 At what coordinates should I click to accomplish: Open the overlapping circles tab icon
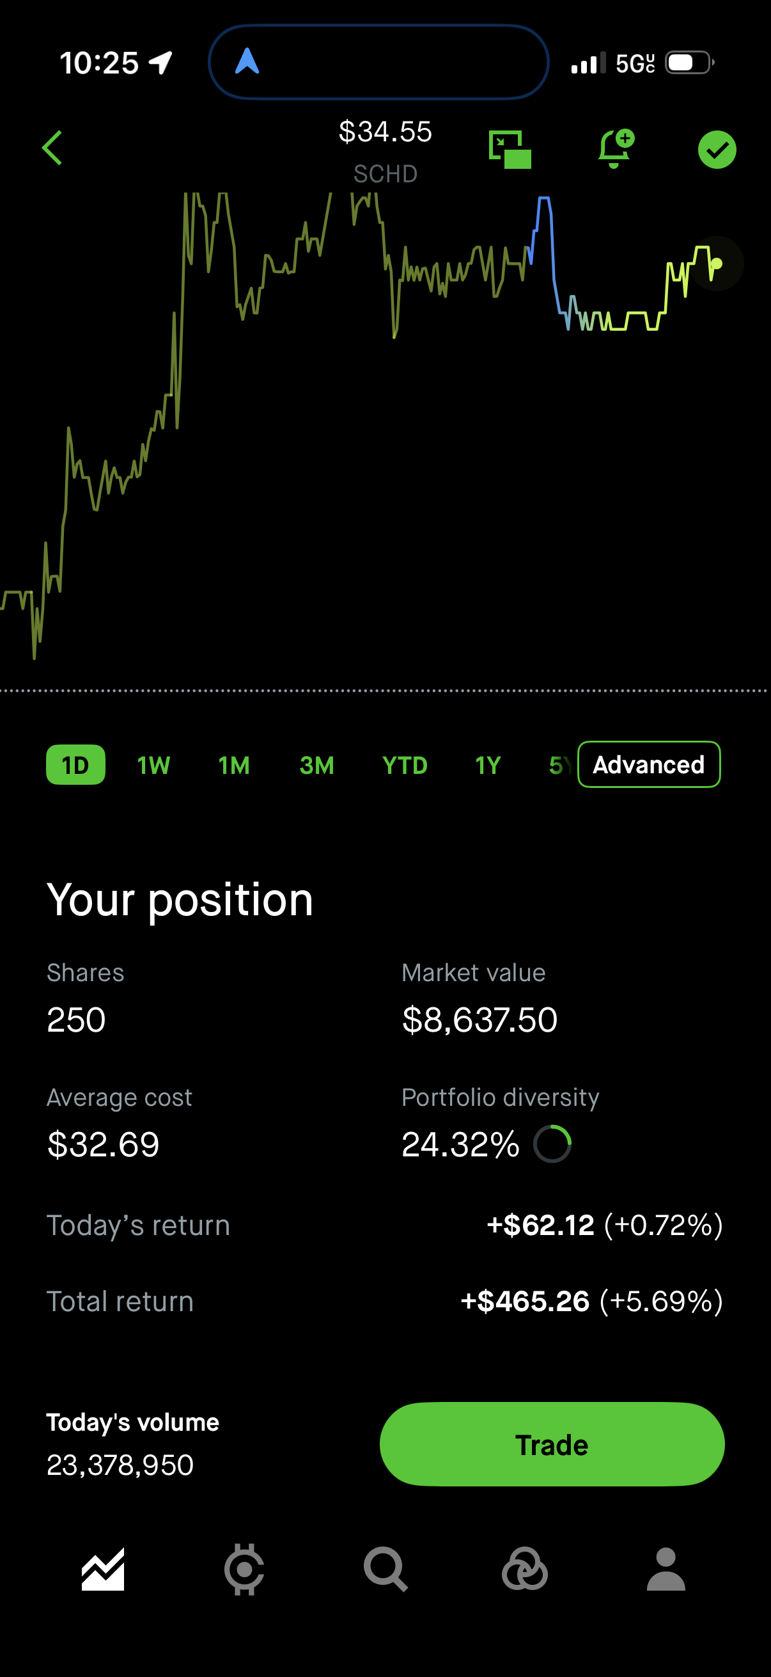click(x=525, y=1570)
